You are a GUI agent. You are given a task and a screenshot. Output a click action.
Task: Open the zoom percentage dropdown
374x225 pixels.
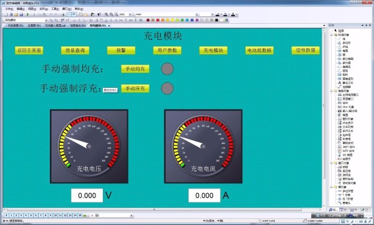coord(130,14)
